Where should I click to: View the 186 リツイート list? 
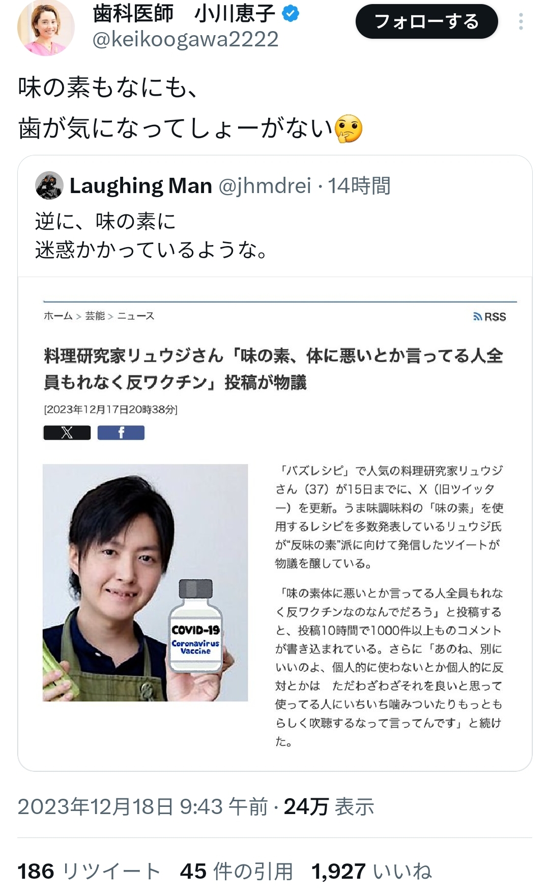click(x=89, y=871)
